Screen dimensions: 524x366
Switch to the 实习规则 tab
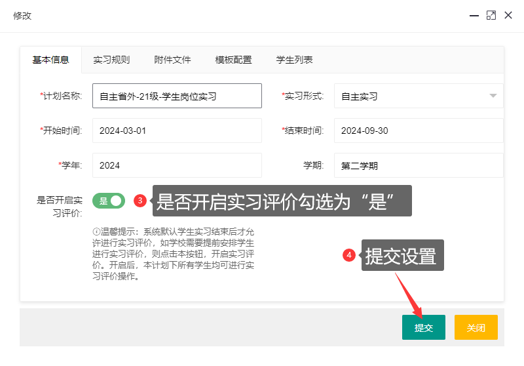pyautogui.click(x=111, y=60)
